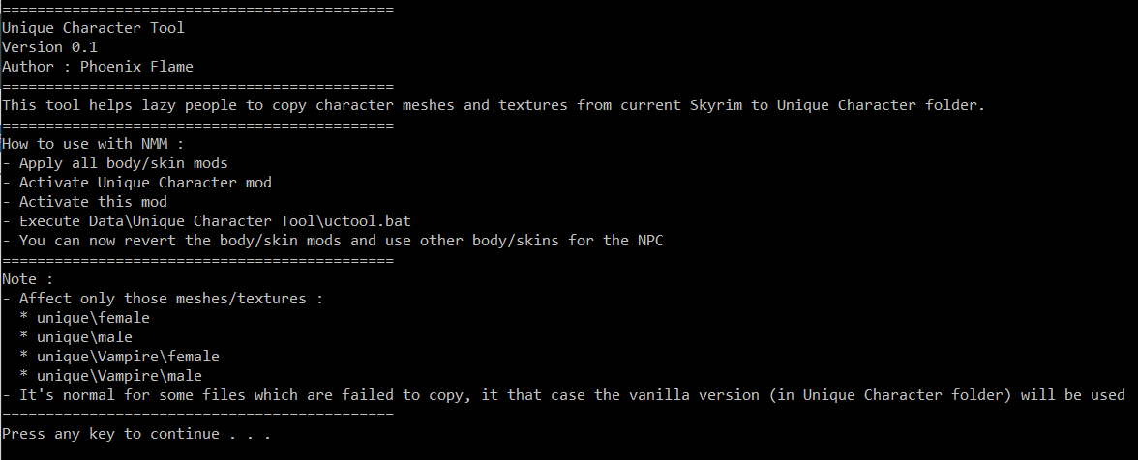Select the "Apply all body/skin mods" step
This screenshot has height=460, width=1138.
click(x=123, y=163)
